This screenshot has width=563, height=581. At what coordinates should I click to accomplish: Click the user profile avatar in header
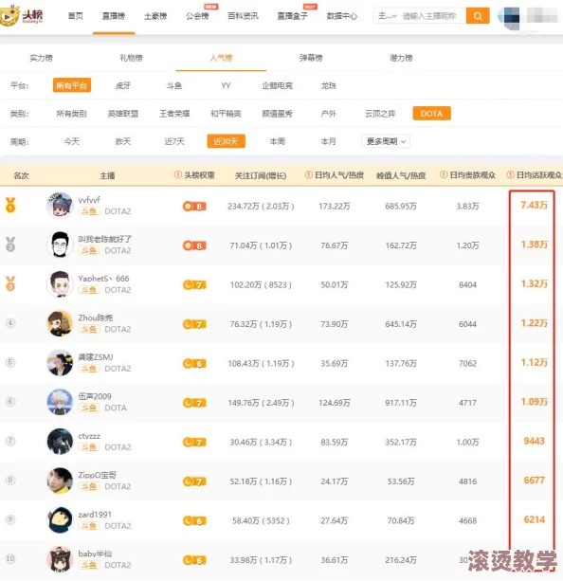point(509,17)
